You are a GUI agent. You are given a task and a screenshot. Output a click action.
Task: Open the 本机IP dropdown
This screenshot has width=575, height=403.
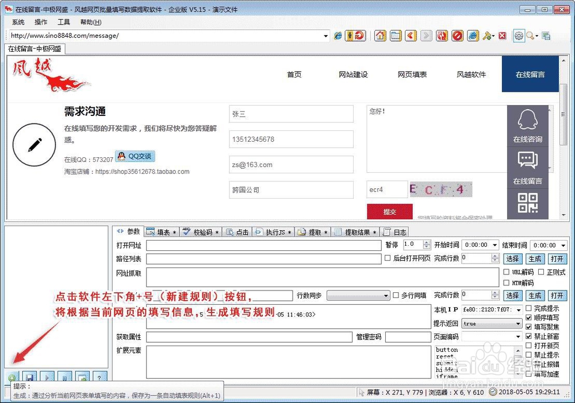tap(519, 310)
